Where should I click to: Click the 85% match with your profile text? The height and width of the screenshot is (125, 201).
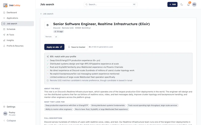coord(63,56)
